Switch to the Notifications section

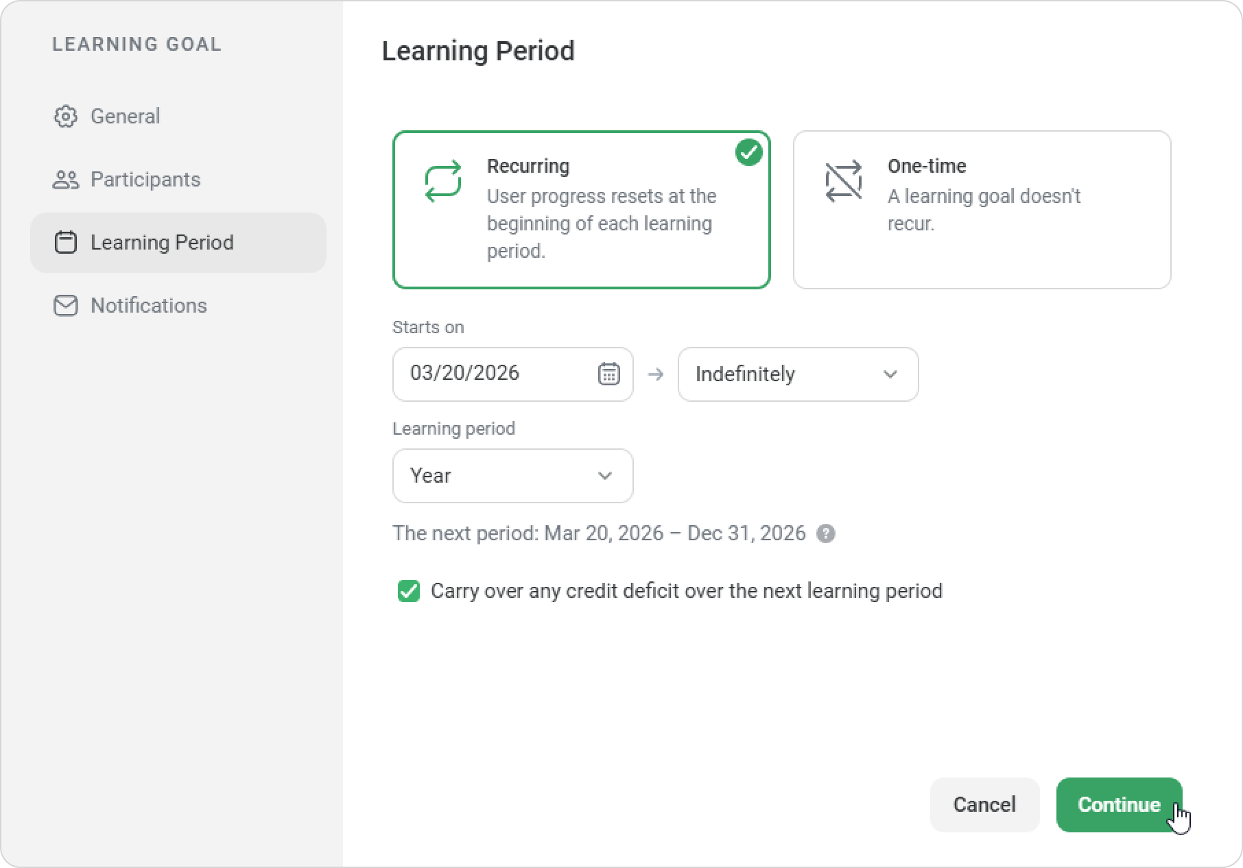(148, 306)
